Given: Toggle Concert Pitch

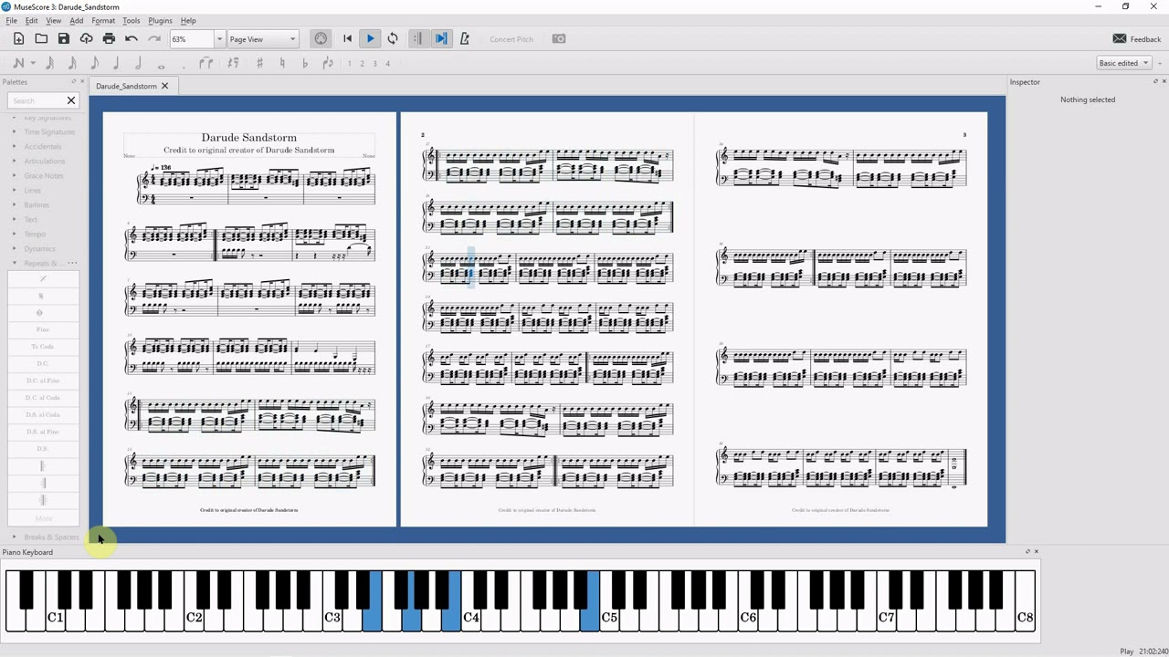Looking at the screenshot, I should point(511,39).
